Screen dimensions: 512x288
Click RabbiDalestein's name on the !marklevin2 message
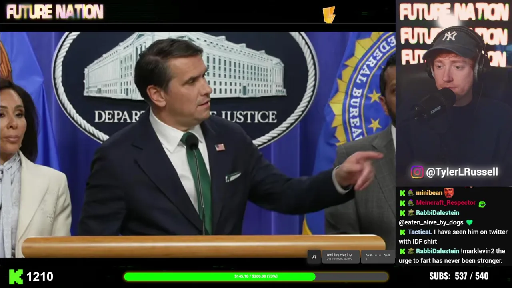(x=438, y=251)
